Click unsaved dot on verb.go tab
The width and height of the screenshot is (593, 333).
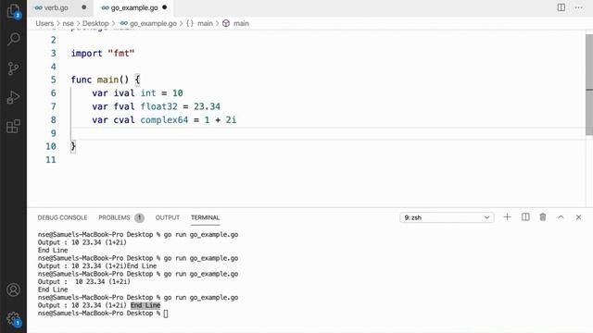[x=84, y=7]
